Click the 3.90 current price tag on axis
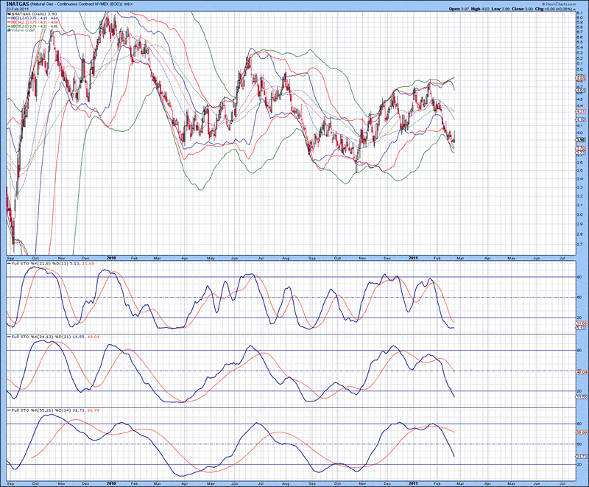 click(580, 140)
